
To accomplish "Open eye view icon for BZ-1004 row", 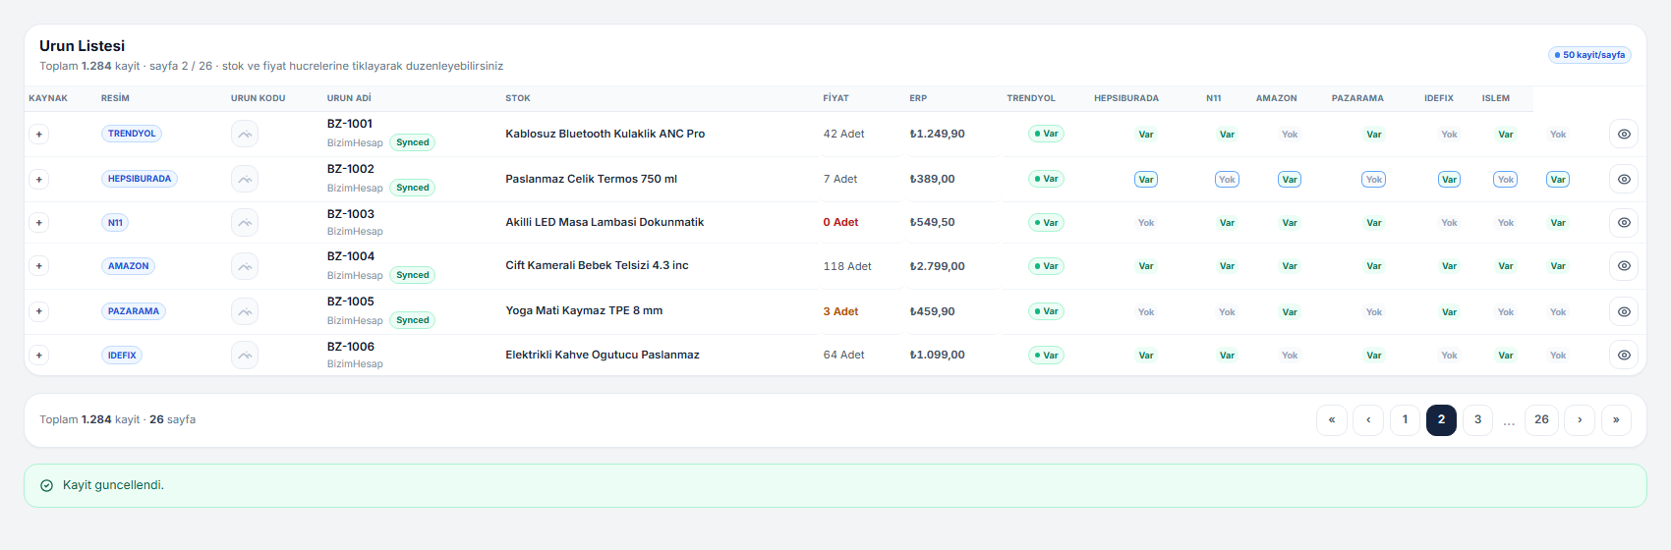I will click(x=1624, y=265).
